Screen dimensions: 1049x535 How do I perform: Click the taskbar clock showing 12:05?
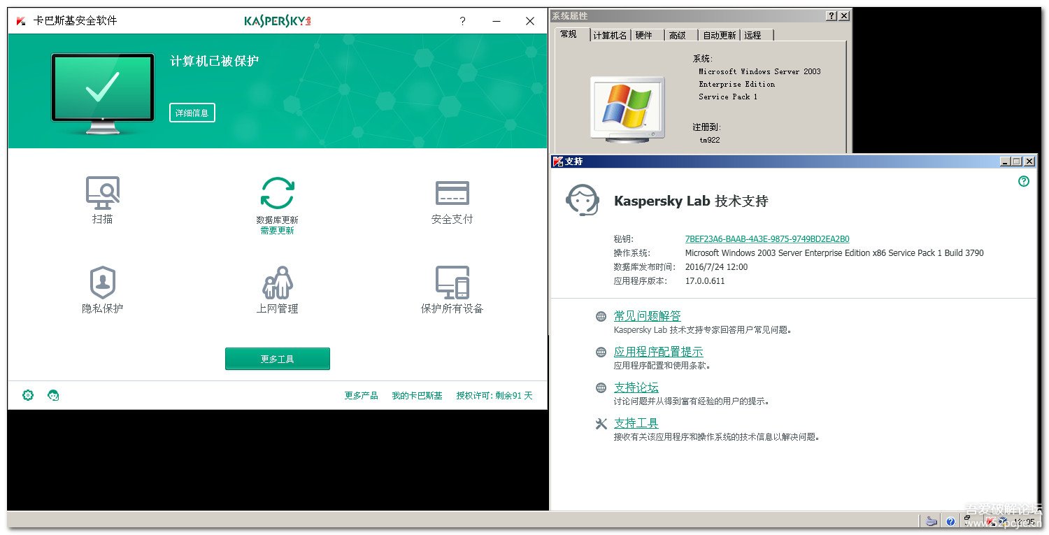pos(1025,522)
